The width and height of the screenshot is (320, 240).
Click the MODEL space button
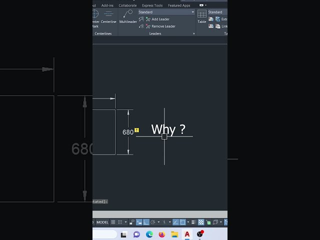coord(102,222)
